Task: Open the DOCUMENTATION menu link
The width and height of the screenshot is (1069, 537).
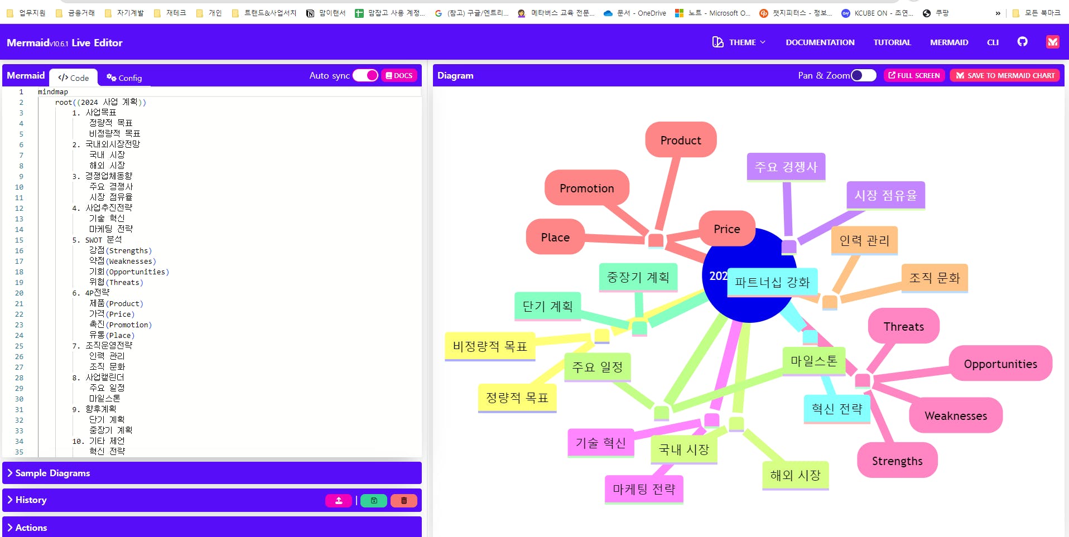Action: [820, 42]
